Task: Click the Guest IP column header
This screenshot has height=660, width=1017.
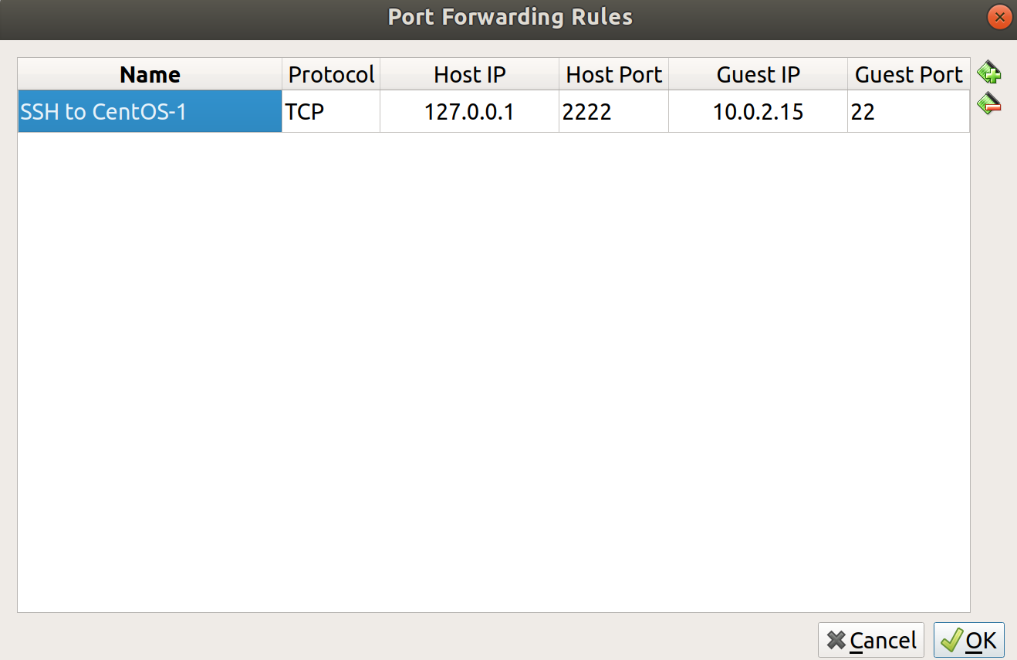Action: click(x=758, y=74)
